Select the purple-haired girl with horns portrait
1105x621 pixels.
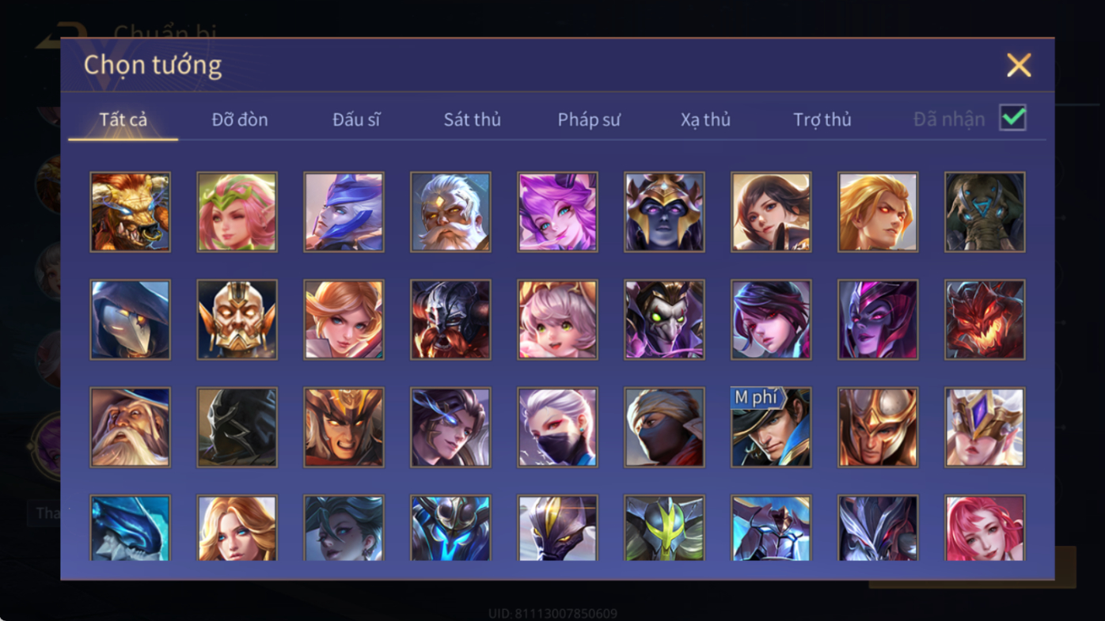pyautogui.click(x=557, y=212)
